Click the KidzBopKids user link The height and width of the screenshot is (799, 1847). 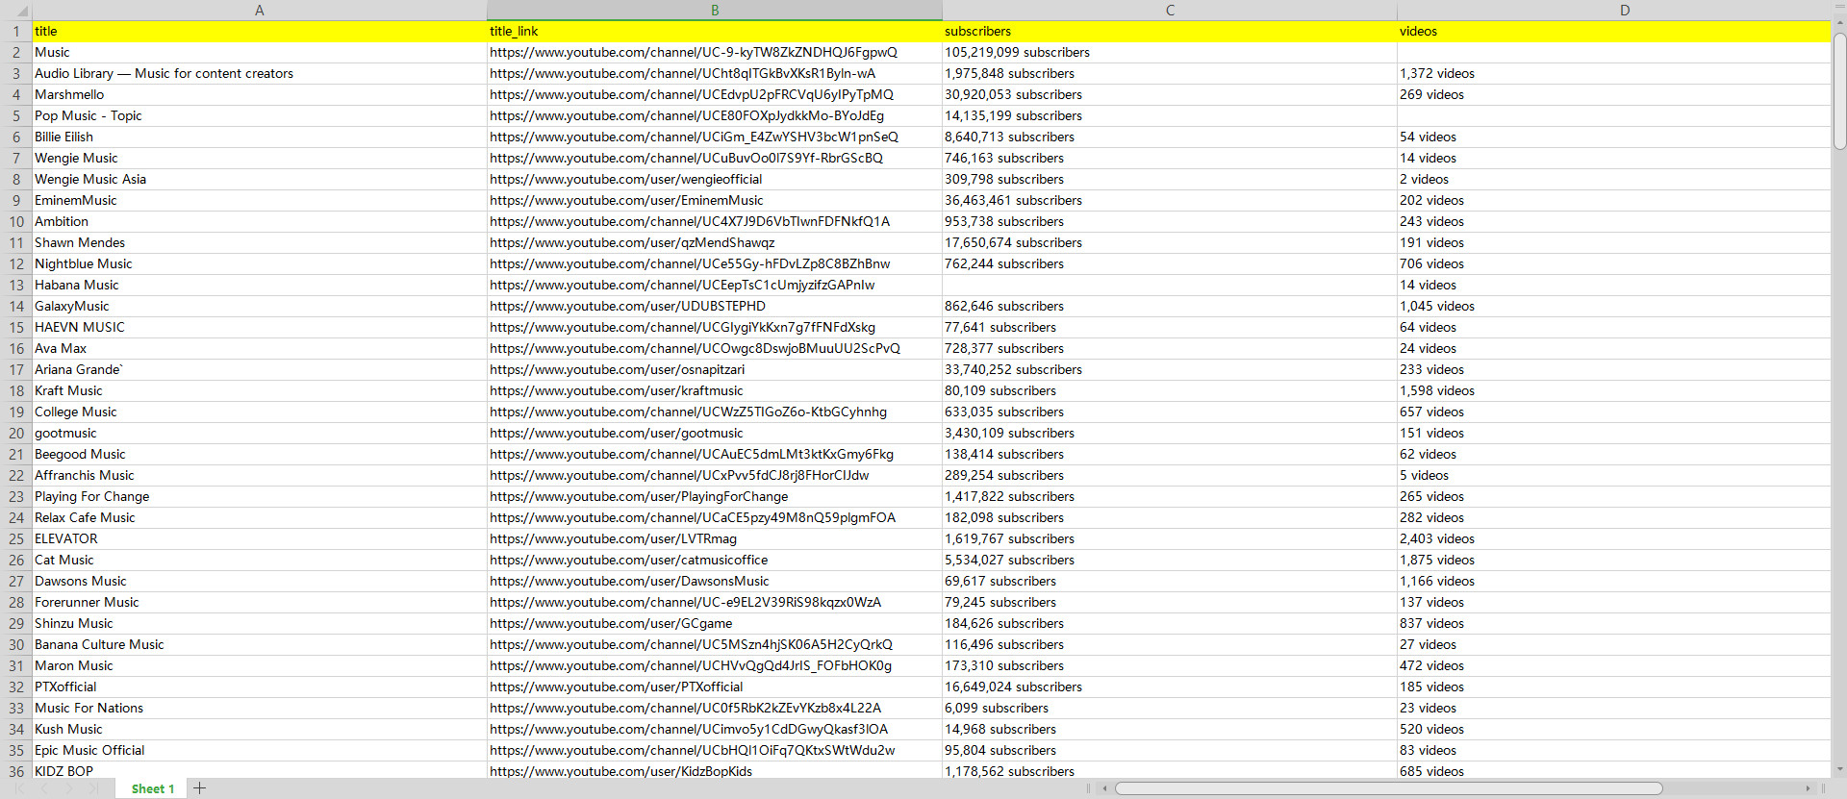click(x=620, y=771)
